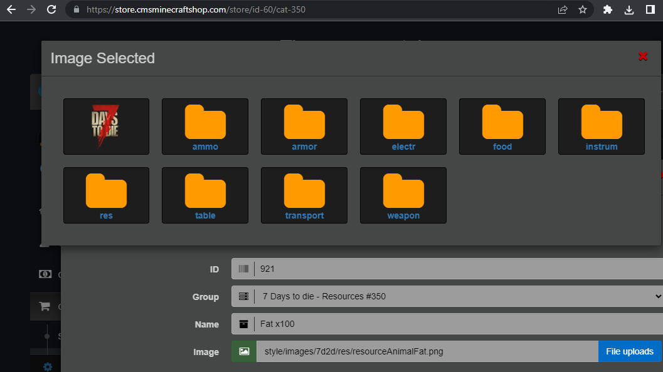Screen dimensions: 663x372
Task: Edit the image path field
Action: tap(427, 351)
